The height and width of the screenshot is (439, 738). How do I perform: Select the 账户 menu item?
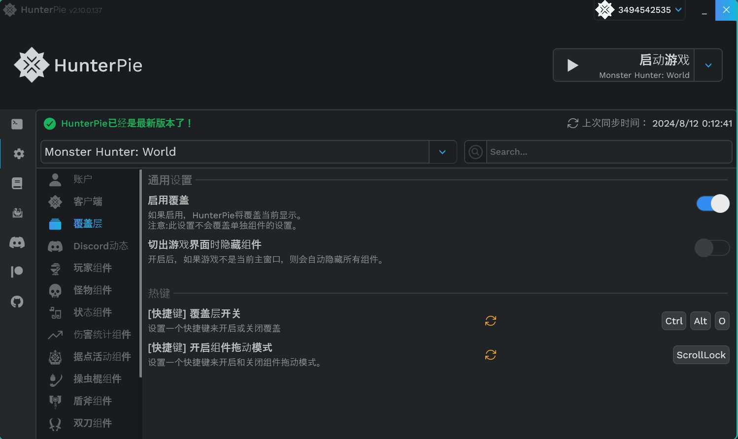pos(83,179)
